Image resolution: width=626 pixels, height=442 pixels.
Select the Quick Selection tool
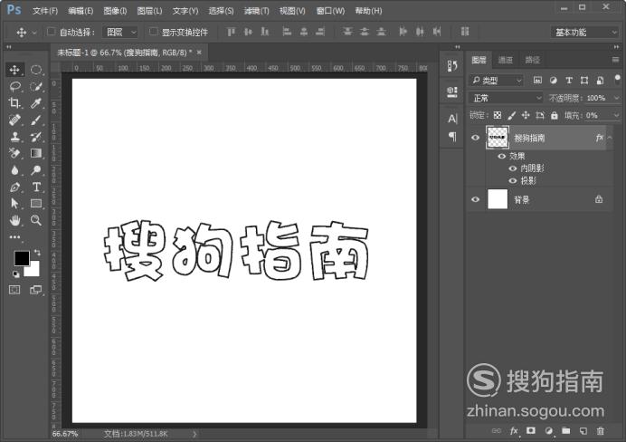(x=36, y=86)
